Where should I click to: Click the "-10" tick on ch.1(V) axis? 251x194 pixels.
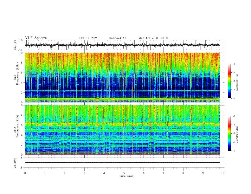coord(21,50)
